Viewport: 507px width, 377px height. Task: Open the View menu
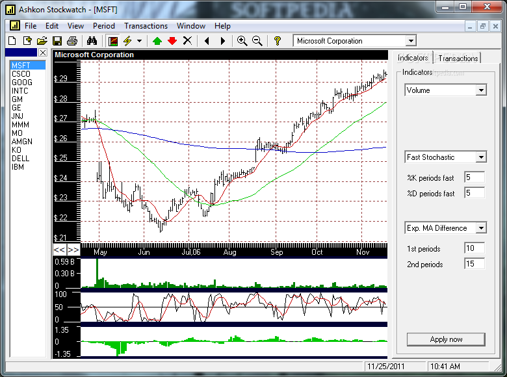coord(75,26)
